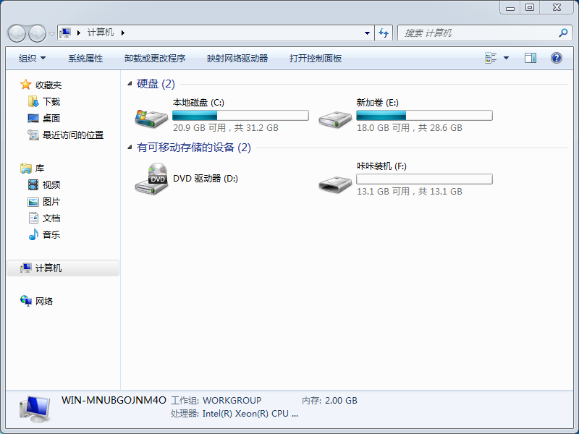Open the 组织 dropdown menu
This screenshot has height=434, width=579.
32,59
